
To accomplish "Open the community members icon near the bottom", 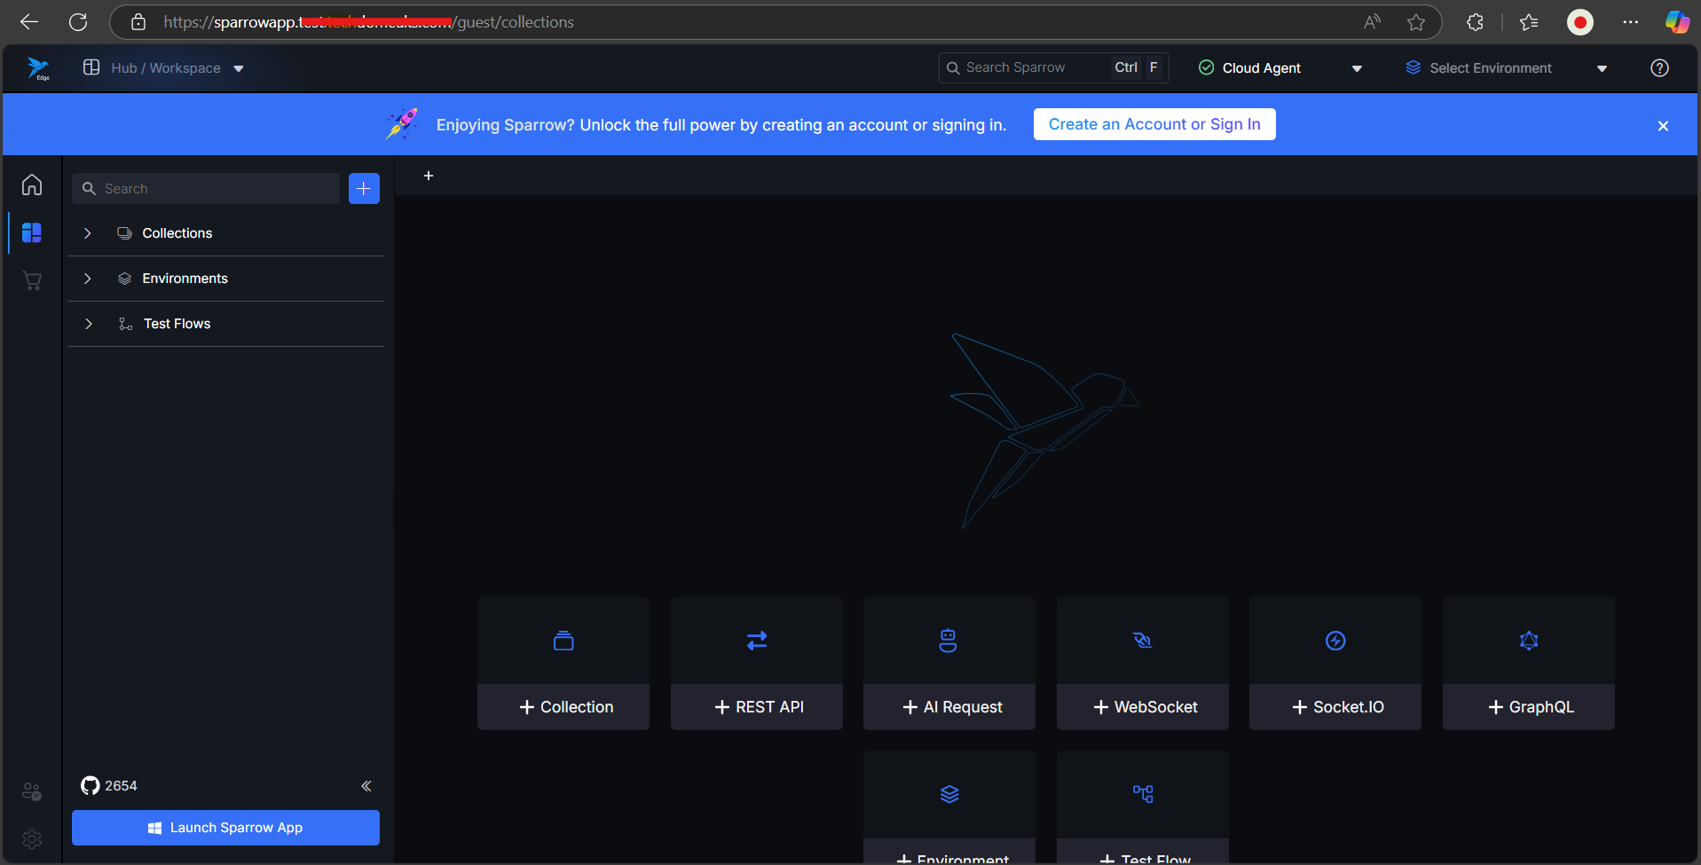I will (32, 791).
